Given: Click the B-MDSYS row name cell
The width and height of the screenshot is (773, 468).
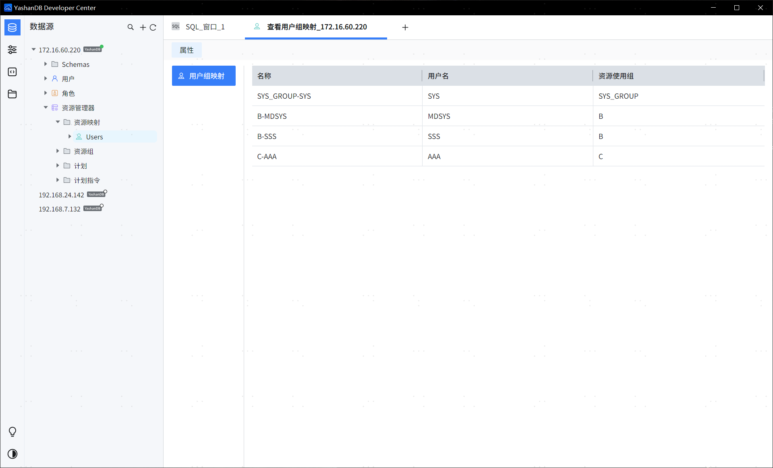Looking at the screenshot, I should pos(272,116).
